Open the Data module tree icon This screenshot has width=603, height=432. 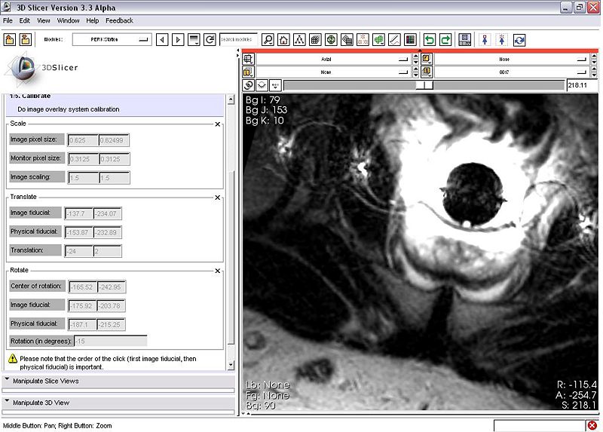299,39
